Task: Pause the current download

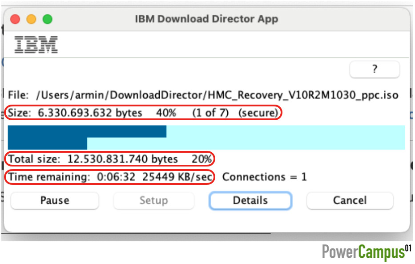Action: coord(55,200)
